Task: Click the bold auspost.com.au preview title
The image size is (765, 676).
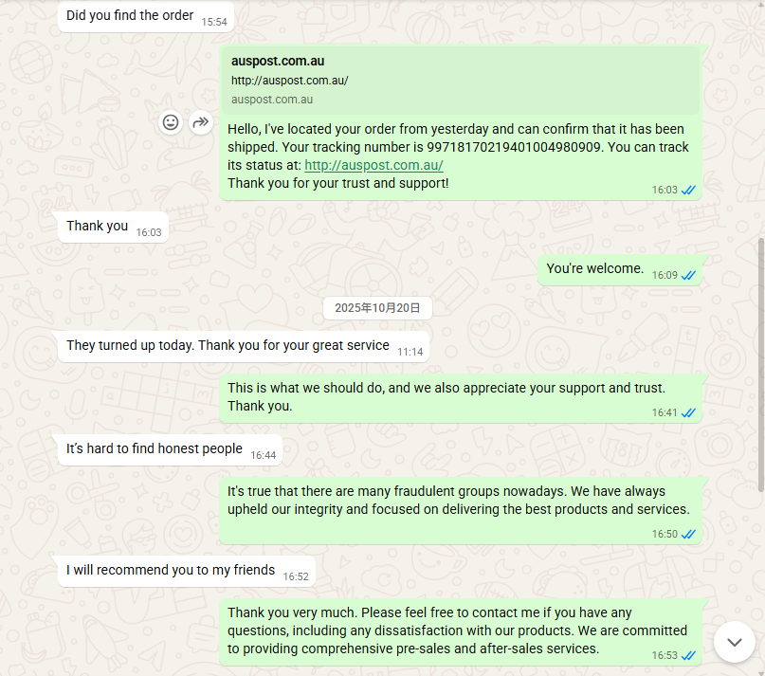Action: 278,61
